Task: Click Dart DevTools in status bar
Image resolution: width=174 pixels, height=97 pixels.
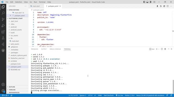Action: (109, 95)
